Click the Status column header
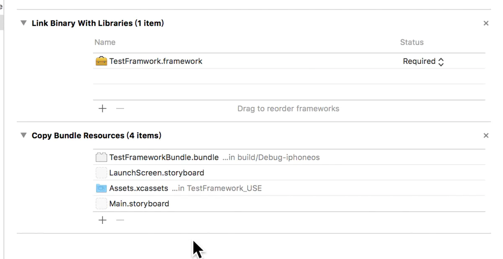Viewport: 503px width, 259px height. tap(412, 42)
